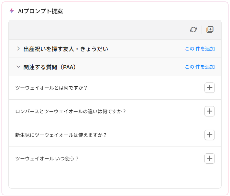Click この件を追加 for the 関連する質問 section
This screenshot has height=196, width=230.
(200, 67)
